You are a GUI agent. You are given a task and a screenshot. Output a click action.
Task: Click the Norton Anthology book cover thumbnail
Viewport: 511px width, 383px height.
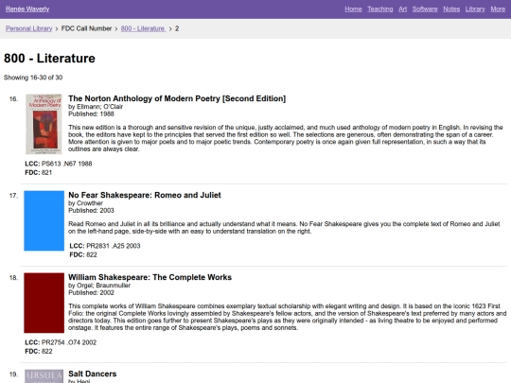[x=44, y=124]
